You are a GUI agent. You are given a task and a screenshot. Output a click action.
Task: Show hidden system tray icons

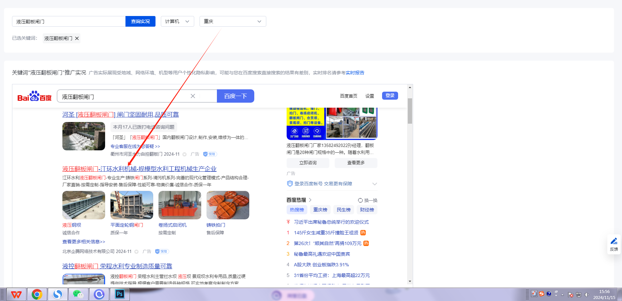[x=562, y=295]
